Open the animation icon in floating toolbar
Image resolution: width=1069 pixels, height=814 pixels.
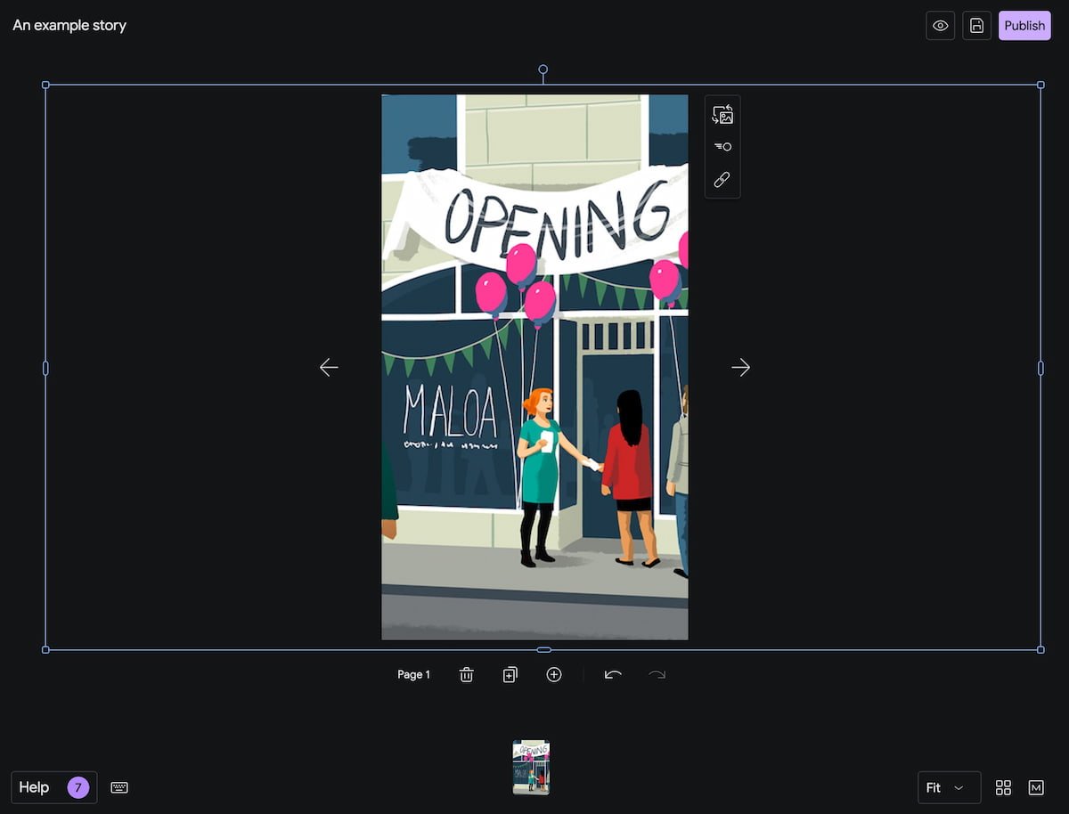(x=722, y=147)
